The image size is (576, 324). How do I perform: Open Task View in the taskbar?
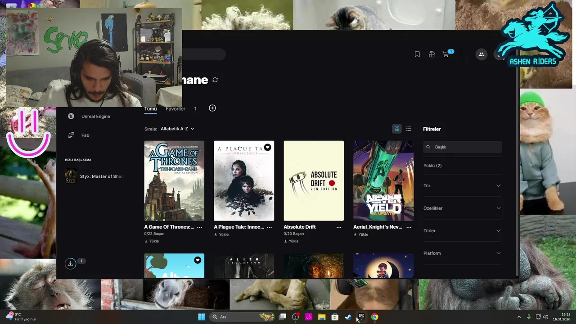point(283,317)
